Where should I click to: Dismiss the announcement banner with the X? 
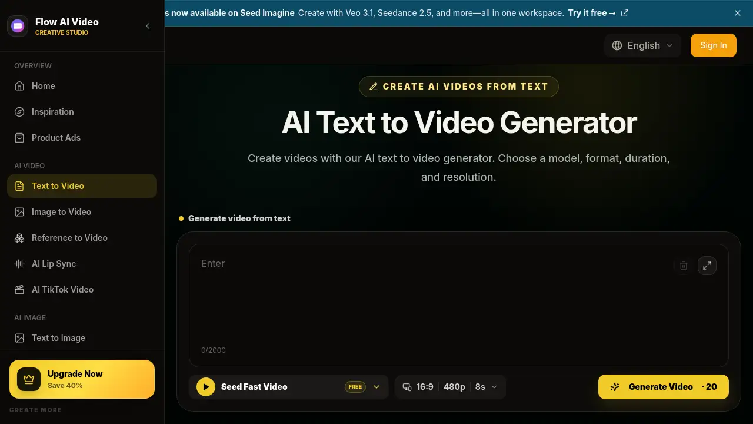click(738, 13)
